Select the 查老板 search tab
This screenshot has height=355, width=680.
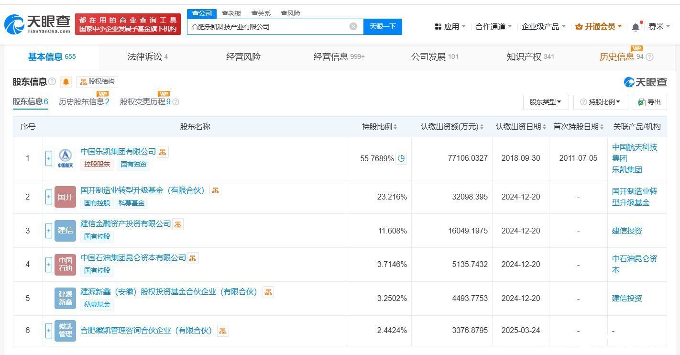coord(231,13)
